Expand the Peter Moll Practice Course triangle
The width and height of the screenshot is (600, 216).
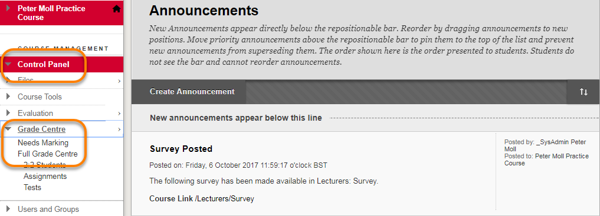click(8, 8)
